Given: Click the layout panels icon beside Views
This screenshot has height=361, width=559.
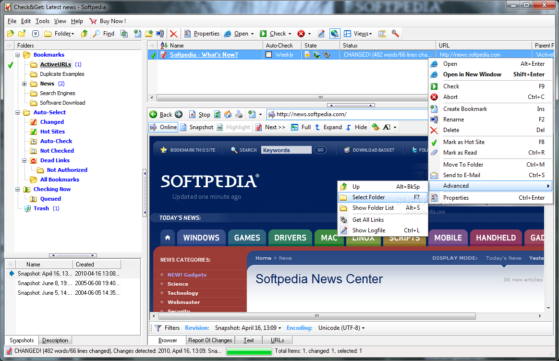Looking at the screenshot, I should 382,34.
